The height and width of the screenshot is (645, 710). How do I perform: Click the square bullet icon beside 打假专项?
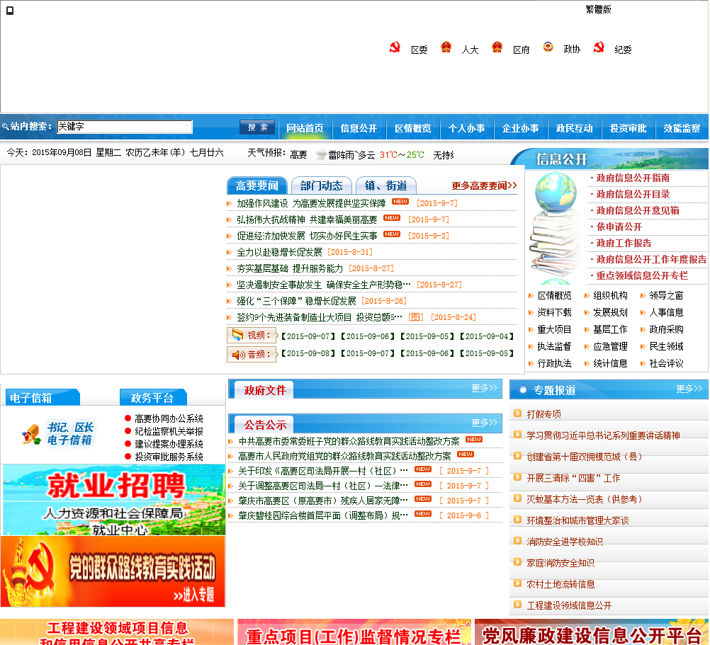point(517,413)
